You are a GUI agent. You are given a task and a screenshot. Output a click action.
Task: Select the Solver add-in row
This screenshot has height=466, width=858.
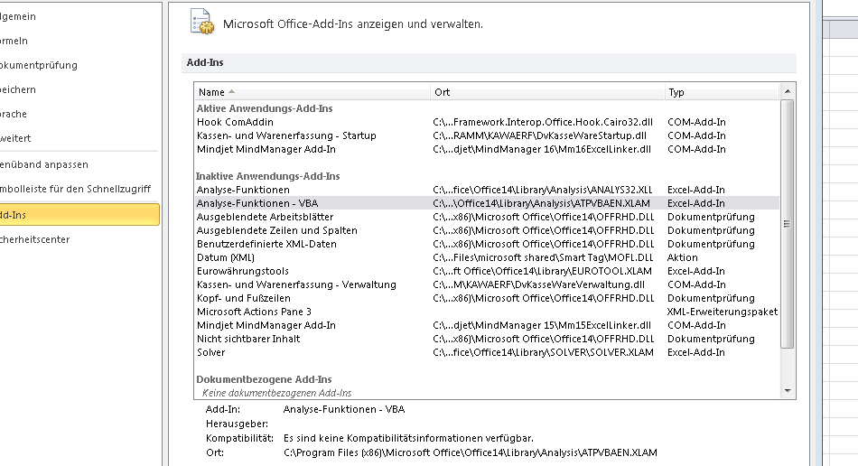(211, 352)
